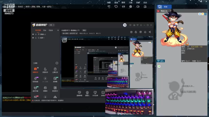Click the orange house icon on player card

pyautogui.click(x=203, y=14)
